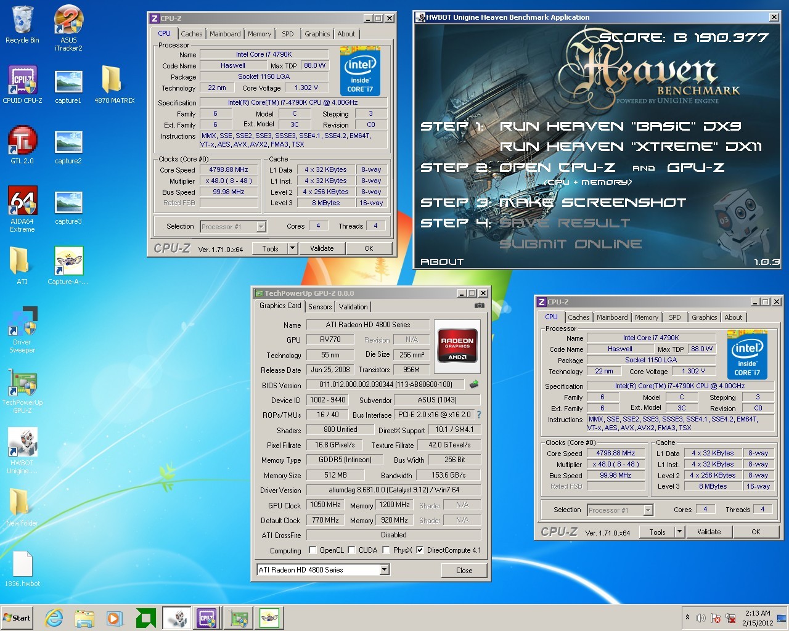Click Core Speed value in upper-left CPU-Z

pyautogui.click(x=228, y=169)
